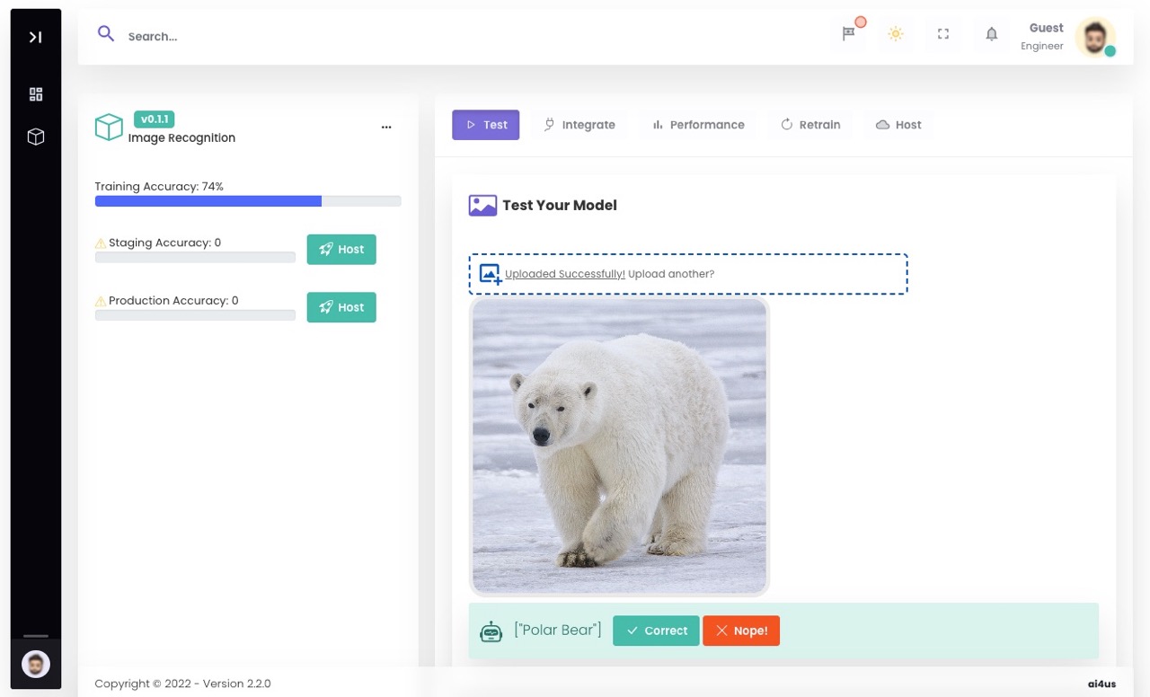Open the cube models icon in sidebar
Image resolution: width=1150 pixels, height=697 pixels.
coord(36,137)
